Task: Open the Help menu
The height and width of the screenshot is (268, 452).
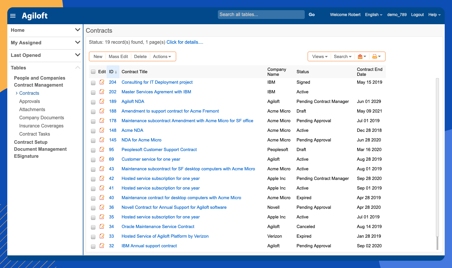Action: pyautogui.click(x=434, y=15)
